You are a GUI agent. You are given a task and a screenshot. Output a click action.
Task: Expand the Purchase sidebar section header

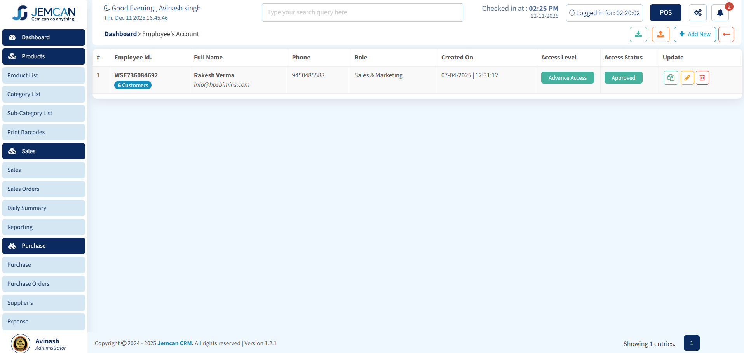point(44,246)
